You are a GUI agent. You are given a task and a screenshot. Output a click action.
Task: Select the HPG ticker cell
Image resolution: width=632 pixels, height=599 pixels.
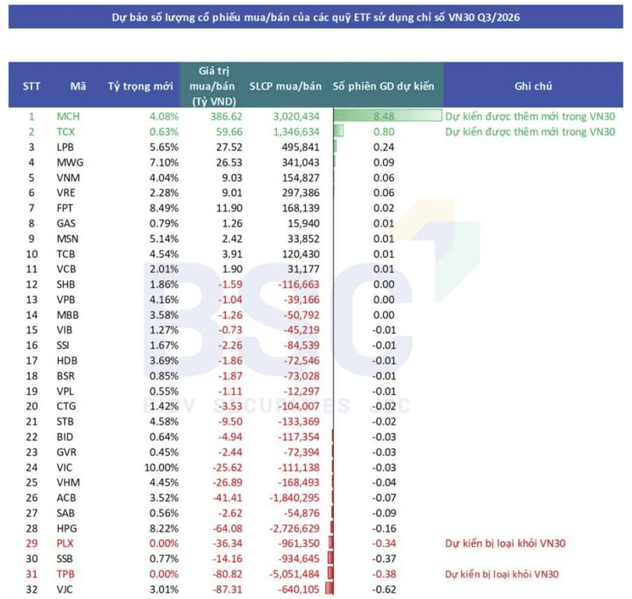tap(66, 528)
